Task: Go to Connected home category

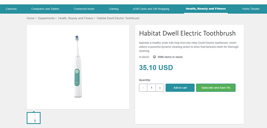Action: click(84, 9)
